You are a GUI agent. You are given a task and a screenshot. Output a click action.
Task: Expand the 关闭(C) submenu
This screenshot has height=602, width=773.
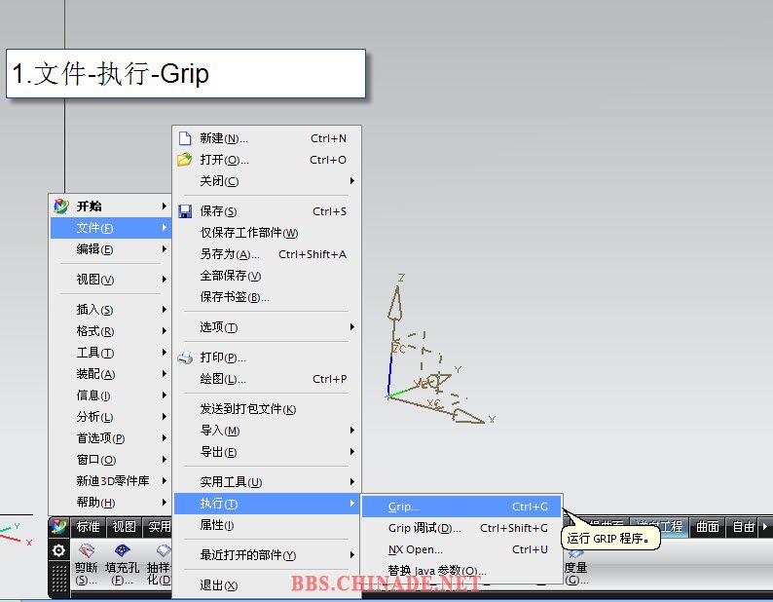click(x=266, y=181)
